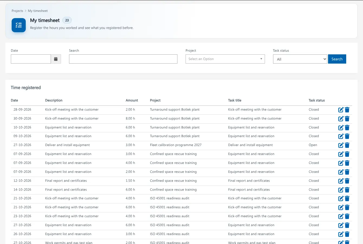
Task: Delete the Deliver and install equipment entry
Action: pos(347,145)
